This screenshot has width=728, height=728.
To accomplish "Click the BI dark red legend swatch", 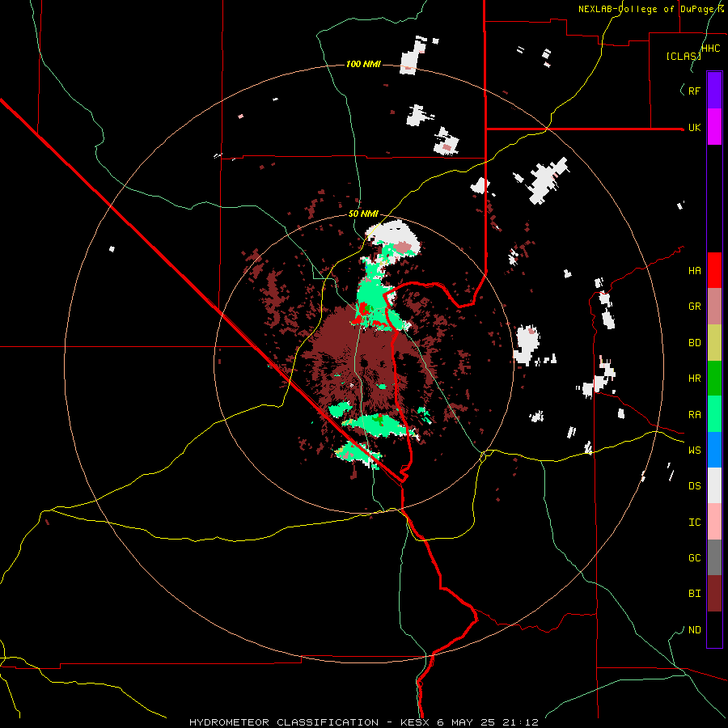I will click(714, 594).
